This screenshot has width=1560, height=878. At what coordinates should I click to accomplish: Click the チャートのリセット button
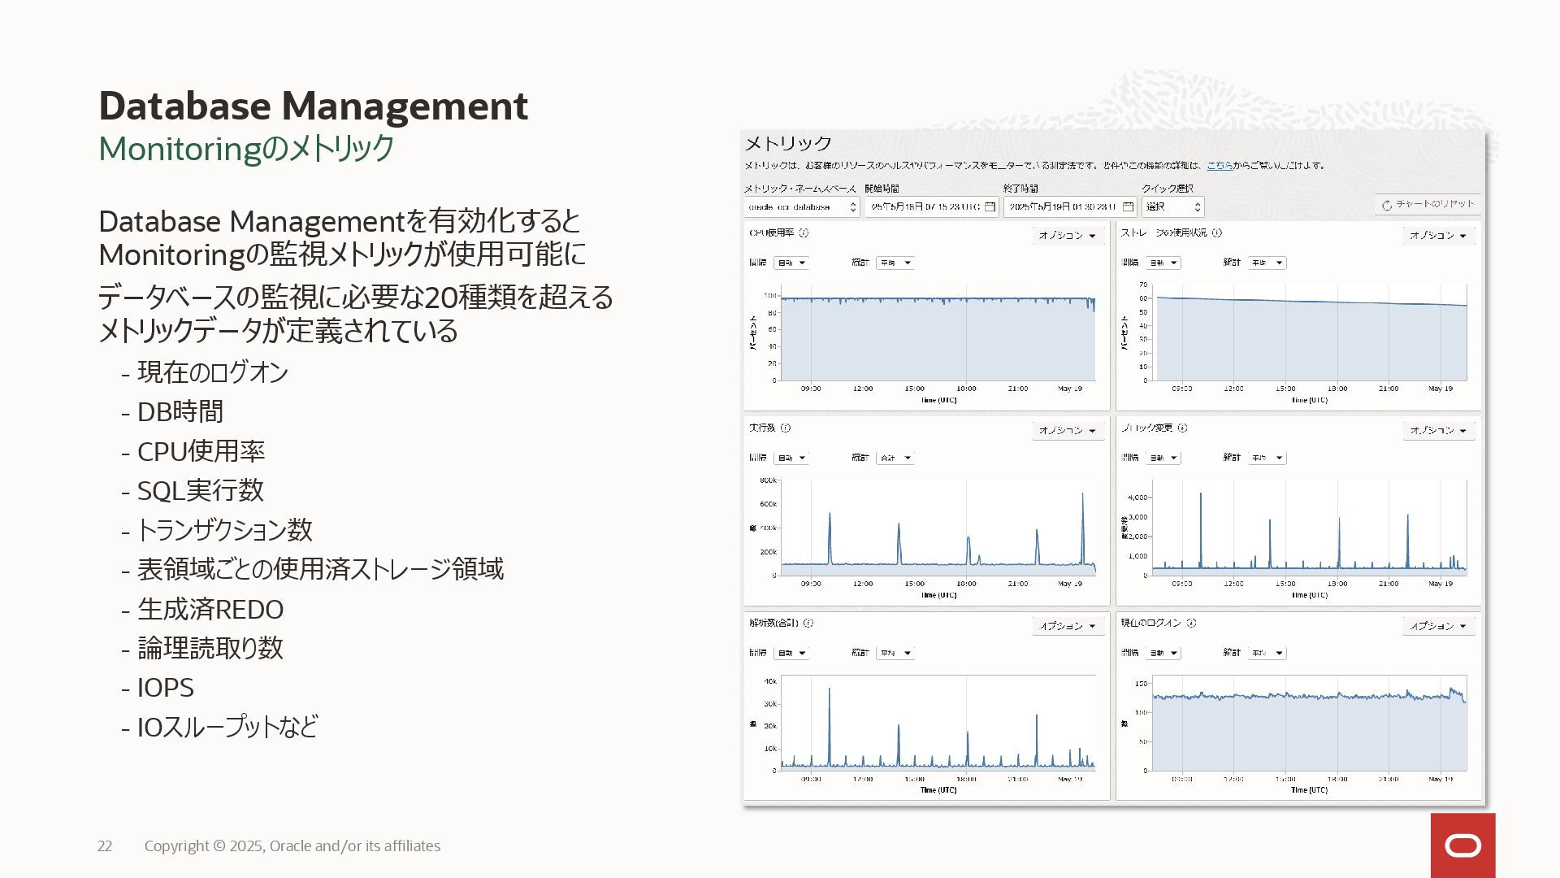click(1428, 205)
